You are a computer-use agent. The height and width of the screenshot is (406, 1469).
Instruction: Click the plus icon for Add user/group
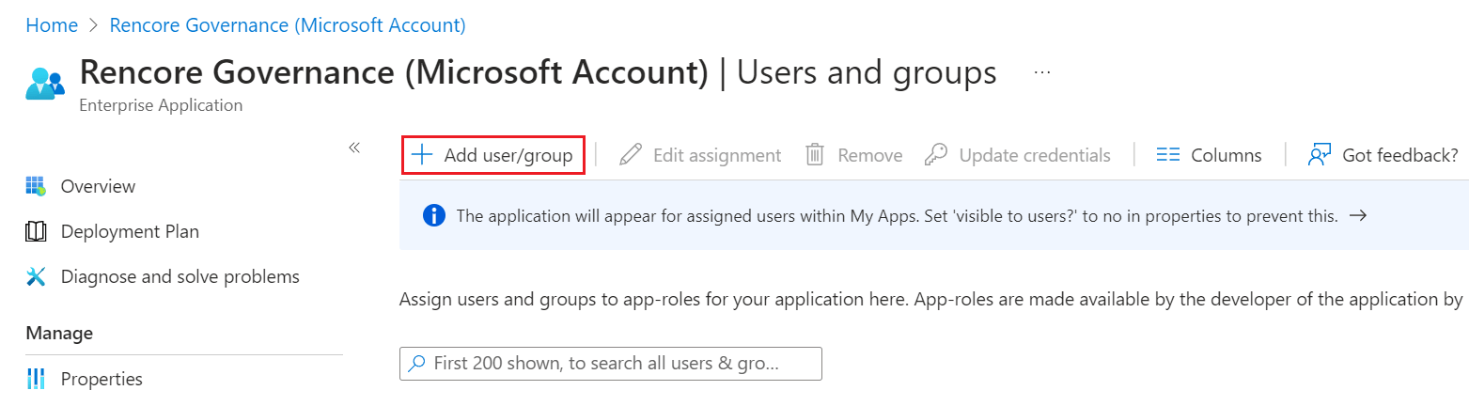(x=423, y=155)
